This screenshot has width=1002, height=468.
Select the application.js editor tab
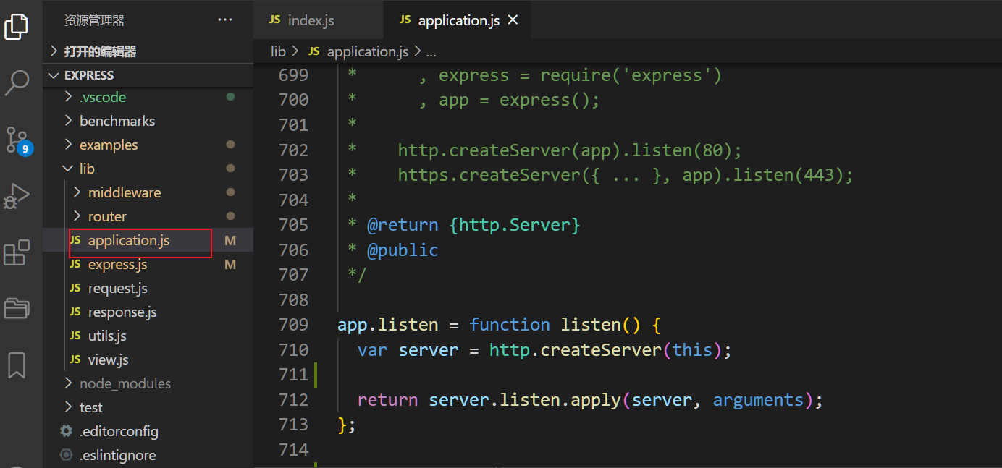point(458,20)
